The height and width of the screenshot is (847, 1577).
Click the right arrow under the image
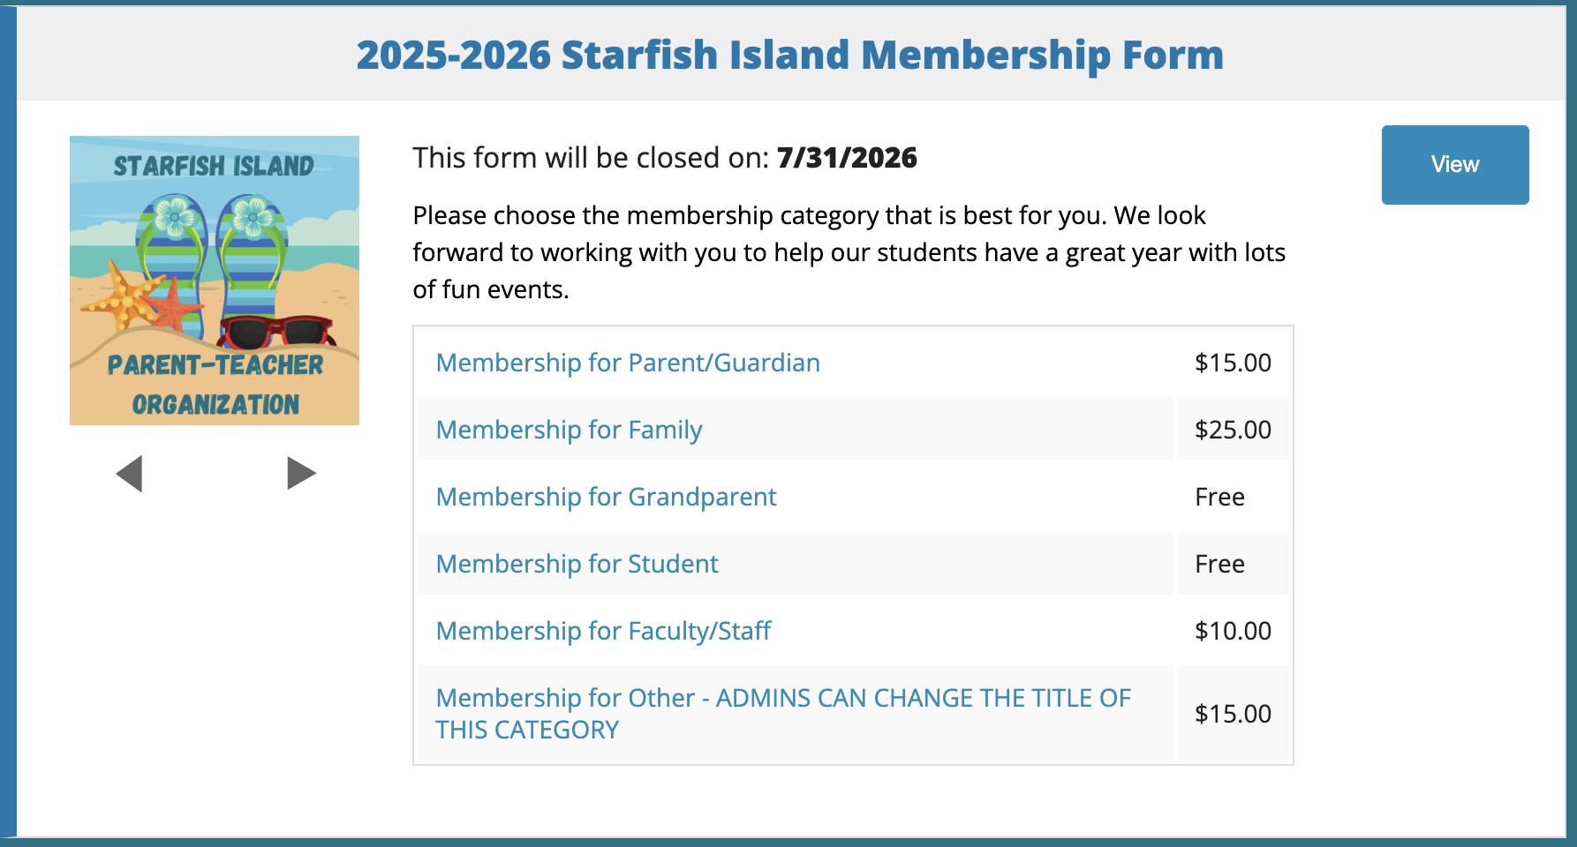tap(301, 473)
